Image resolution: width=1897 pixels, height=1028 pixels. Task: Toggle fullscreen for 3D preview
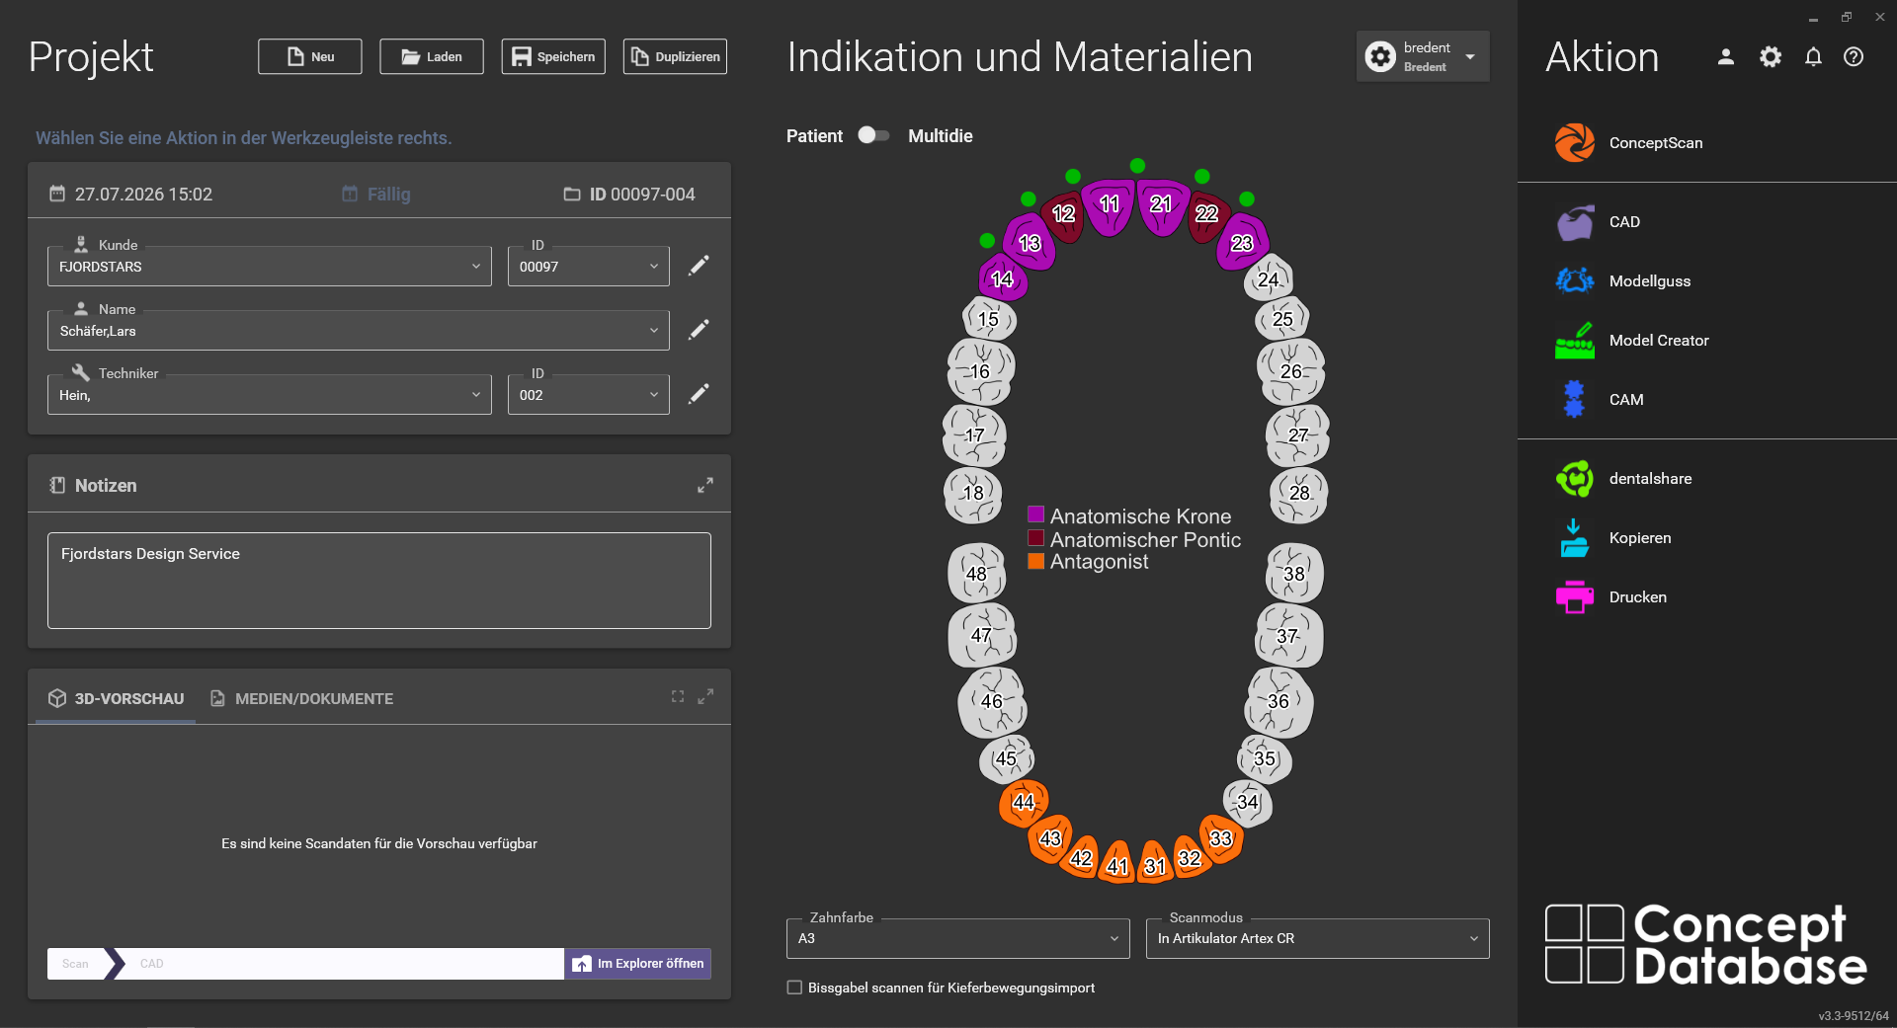click(678, 696)
